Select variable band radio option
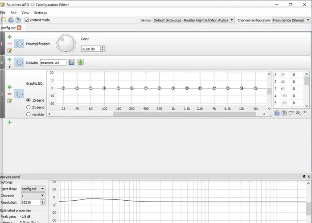This screenshot has width=312, height=223. pyautogui.click(x=28, y=114)
